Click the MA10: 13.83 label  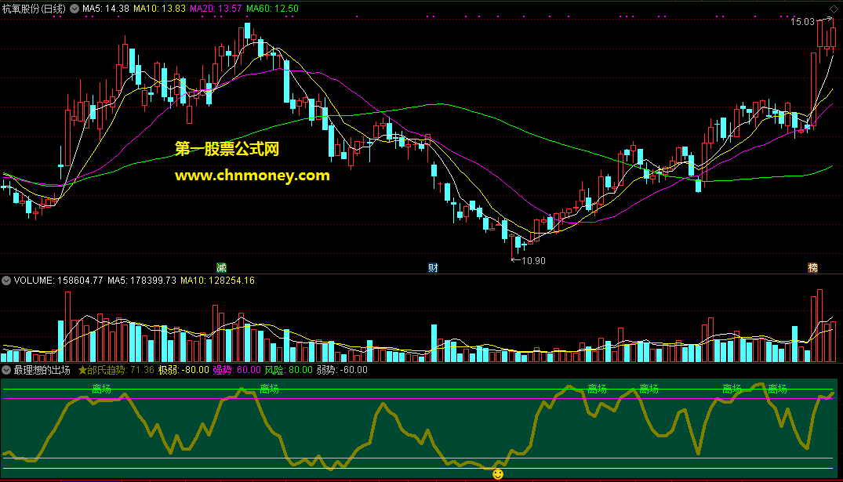(159, 9)
